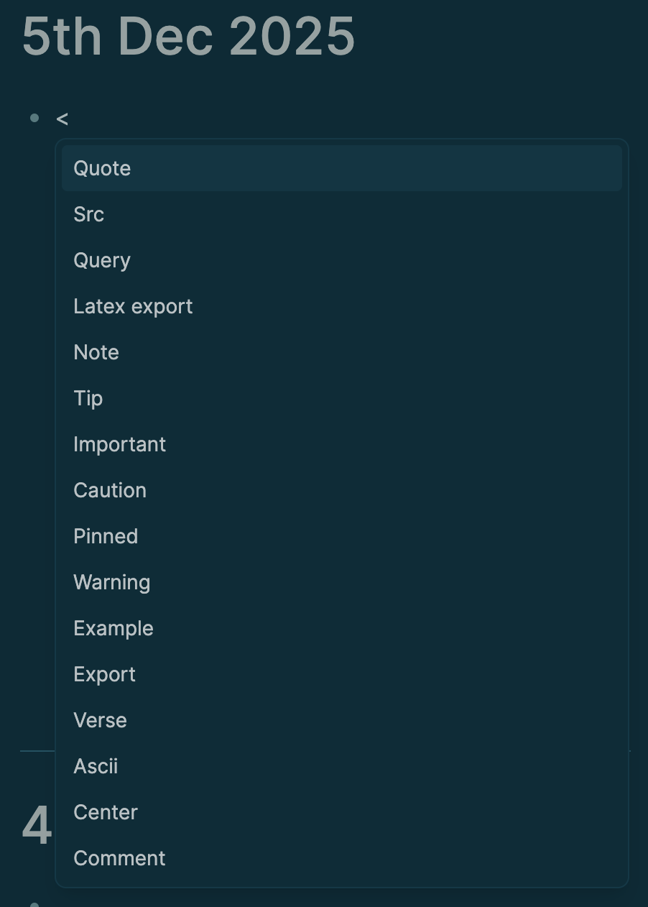Select the Important block option
Viewport: 648px width, 907px height.
click(x=119, y=444)
